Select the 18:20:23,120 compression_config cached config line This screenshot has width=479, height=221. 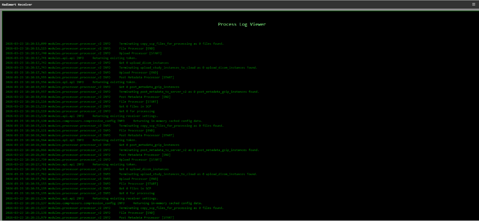pos(104,121)
